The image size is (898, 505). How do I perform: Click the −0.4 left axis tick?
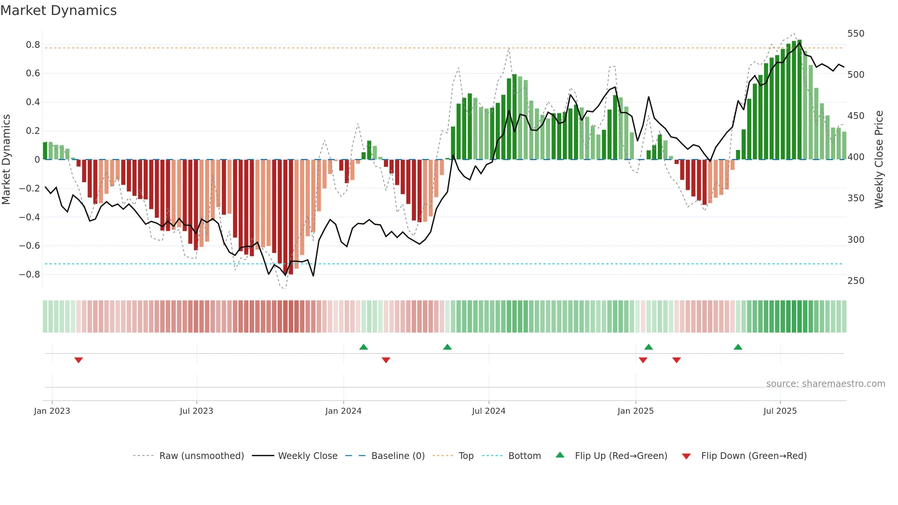(x=30, y=217)
